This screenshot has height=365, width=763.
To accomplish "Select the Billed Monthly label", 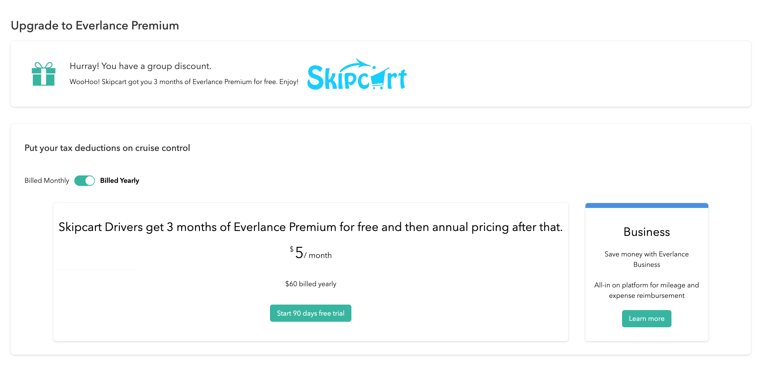I will coord(47,181).
